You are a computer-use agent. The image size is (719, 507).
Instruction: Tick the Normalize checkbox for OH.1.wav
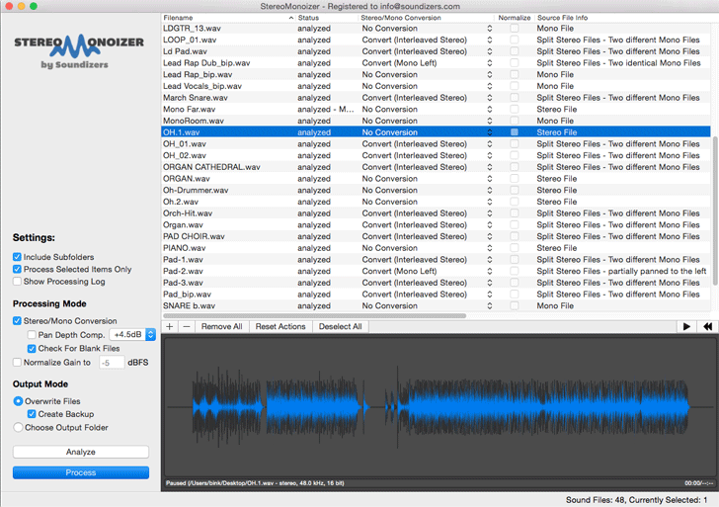515,132
